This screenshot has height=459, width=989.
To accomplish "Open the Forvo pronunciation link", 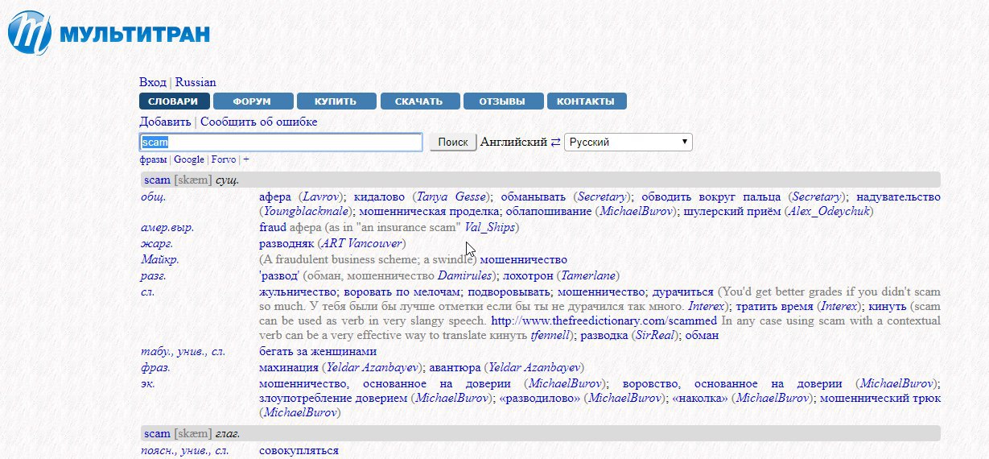I will [224, 159].
